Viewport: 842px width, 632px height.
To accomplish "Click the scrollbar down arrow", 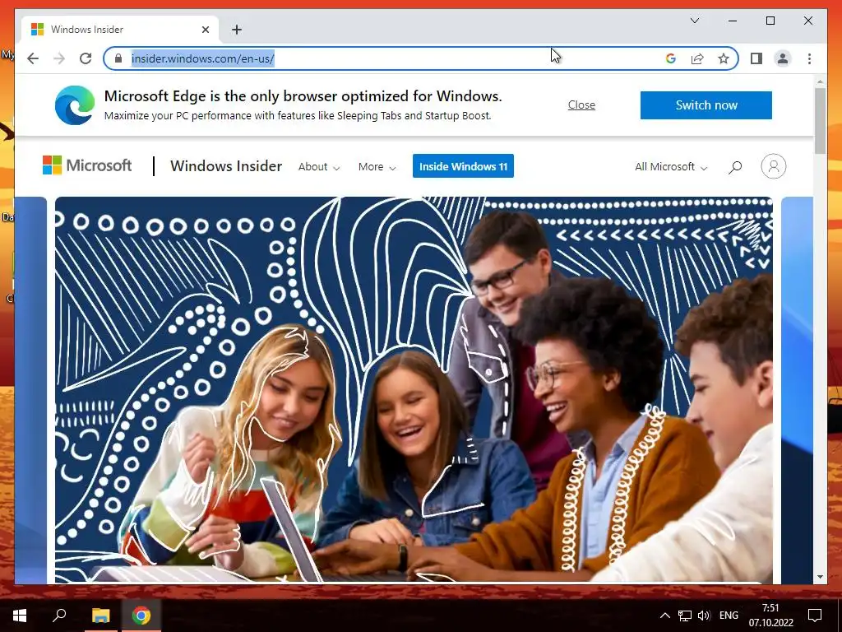I will click(x=820, y=577).
